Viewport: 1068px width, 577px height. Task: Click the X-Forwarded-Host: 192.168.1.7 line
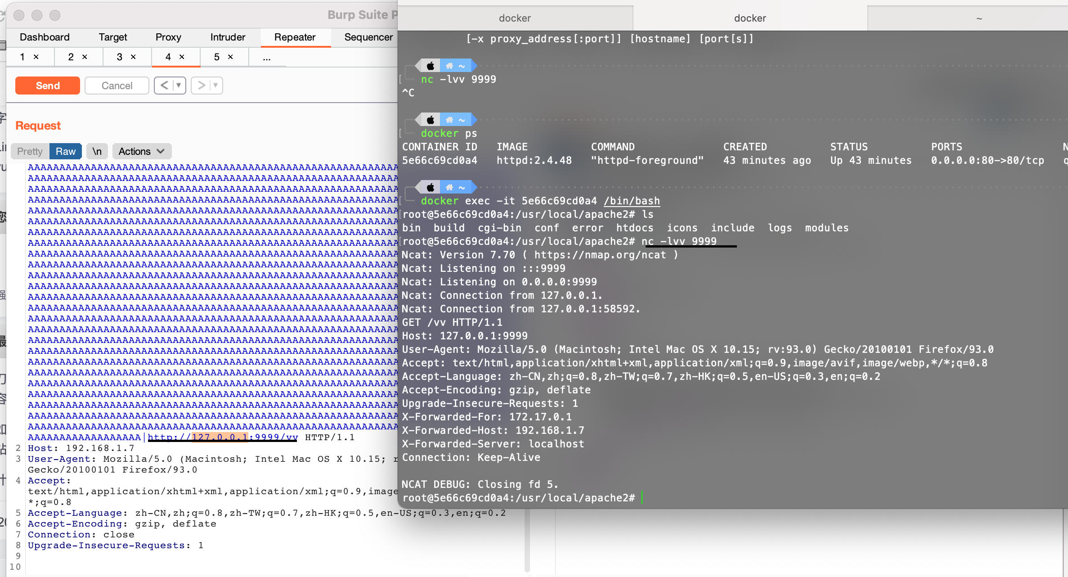[x=493, y=431]
